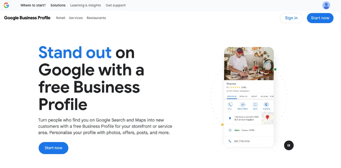Click the Website globe icon in mockup
This screenshot has height=168, width=341.
pyautogui.click(x=266, y=105)
